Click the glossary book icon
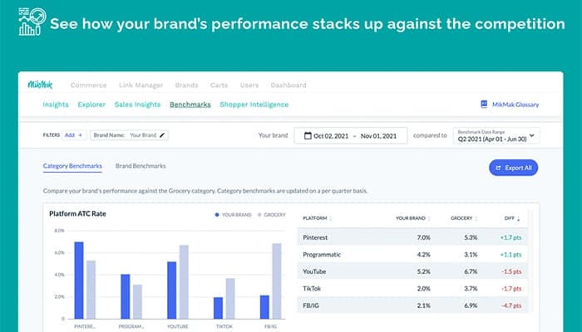 pos(484,105)
